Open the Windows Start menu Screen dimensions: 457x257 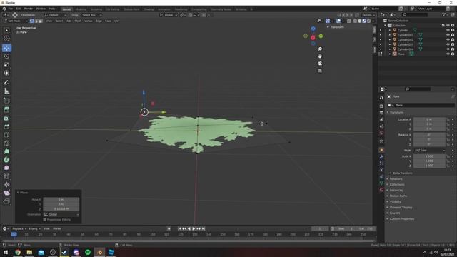pos(6,252)
